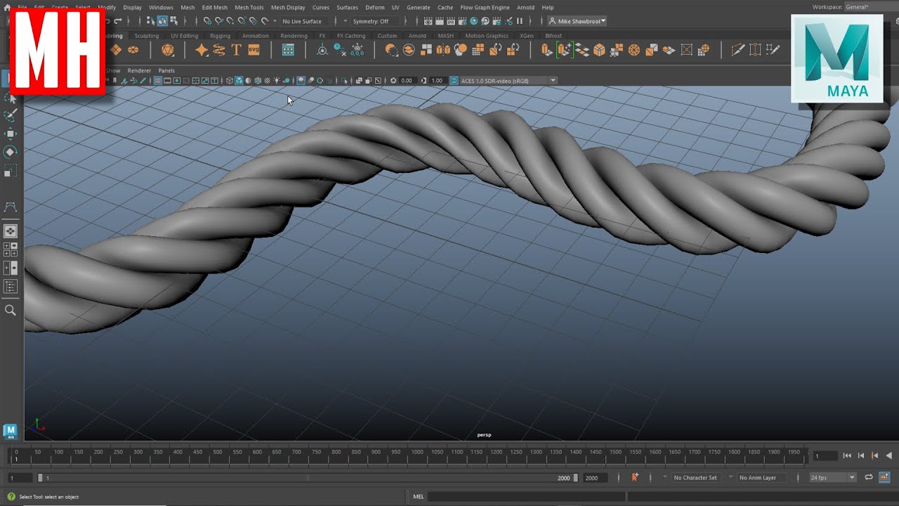Open the Mike Shawbrook account dropdown
Image resolution: width=899 pixels, height=506 pixels.
tap(577, 21)
